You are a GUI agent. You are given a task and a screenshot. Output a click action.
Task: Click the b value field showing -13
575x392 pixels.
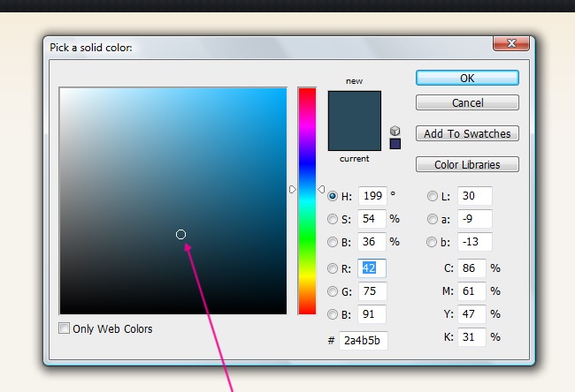(474, 242)
